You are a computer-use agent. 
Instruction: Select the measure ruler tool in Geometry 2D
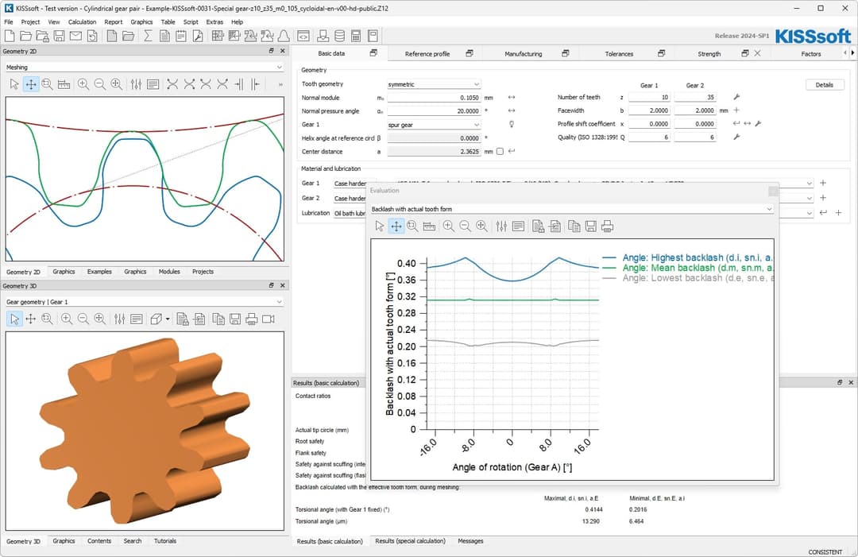pos(64,84)
